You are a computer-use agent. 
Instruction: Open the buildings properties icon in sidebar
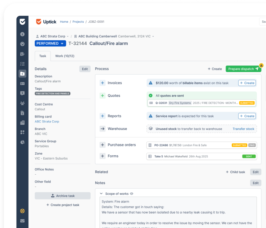22,122
